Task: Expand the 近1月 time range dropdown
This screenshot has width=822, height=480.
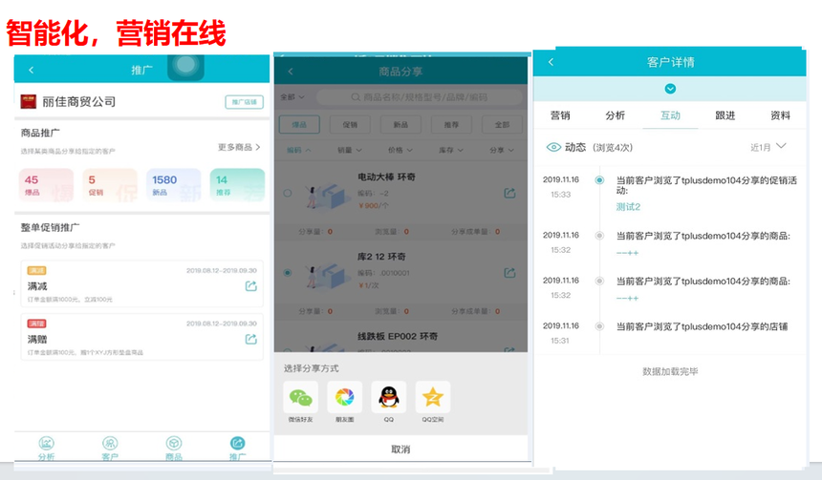Action: [x=768, y=147]
